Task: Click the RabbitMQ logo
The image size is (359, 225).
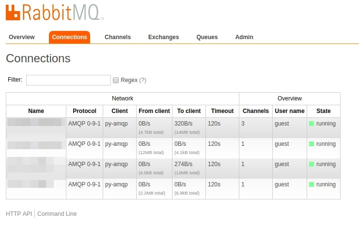Action: pos(55,13)
